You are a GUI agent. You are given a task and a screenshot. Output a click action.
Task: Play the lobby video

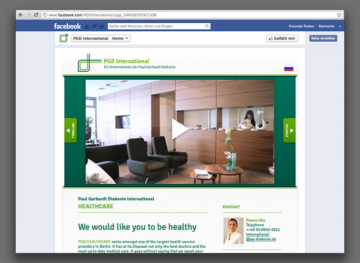[x=180, y=129]
